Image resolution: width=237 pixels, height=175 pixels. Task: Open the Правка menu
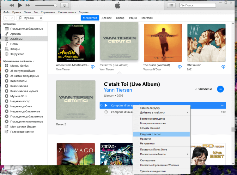pos(16,12)
